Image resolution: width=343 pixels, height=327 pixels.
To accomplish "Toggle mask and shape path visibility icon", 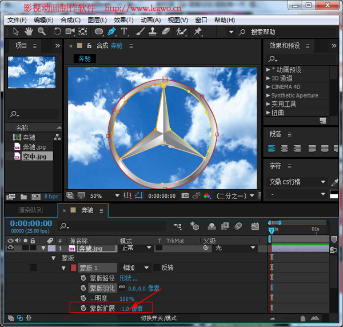I will coord(139,196).
